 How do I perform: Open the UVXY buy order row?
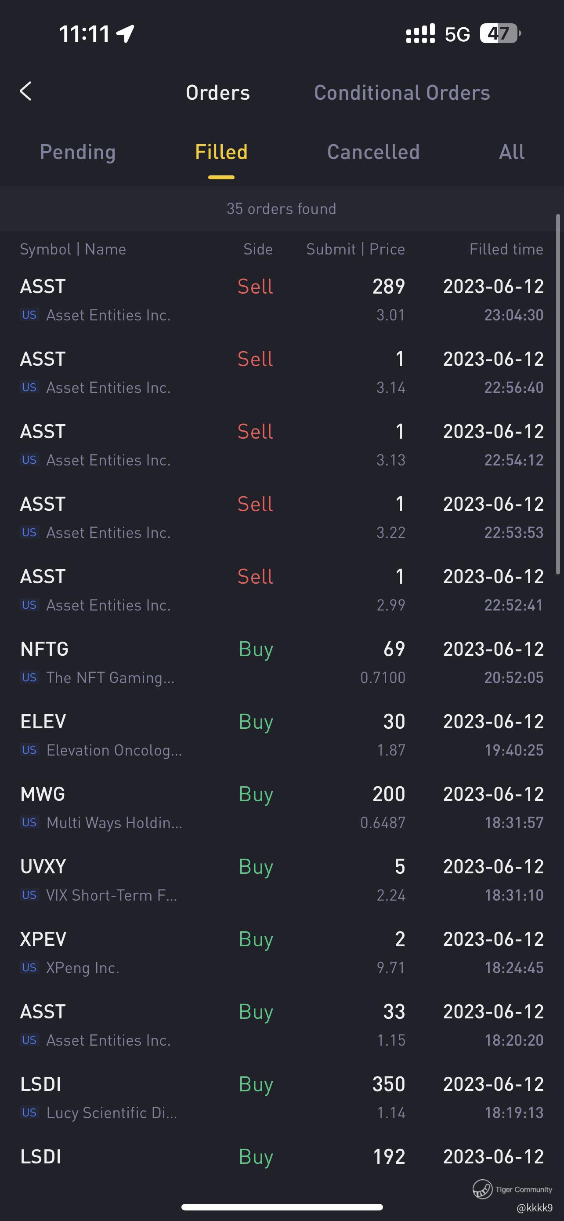(x=282, y=880)
